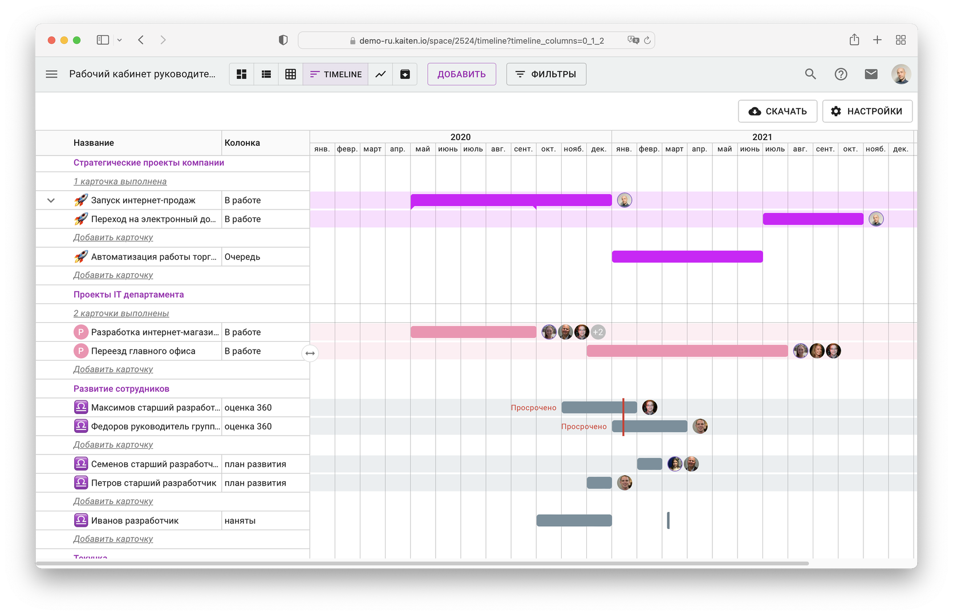Open the analytics chart view icon

pyautogui.click(x=380, y=74)
